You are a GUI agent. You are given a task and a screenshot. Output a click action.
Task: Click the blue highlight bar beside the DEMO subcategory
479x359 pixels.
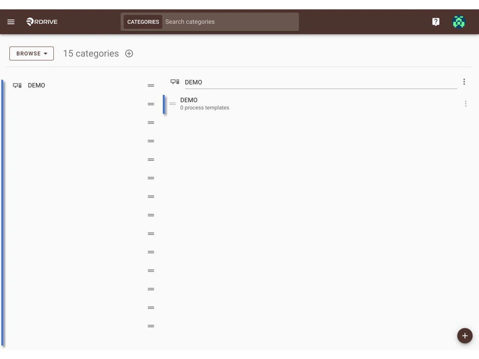pyautogui.click(x=164, y=104)
